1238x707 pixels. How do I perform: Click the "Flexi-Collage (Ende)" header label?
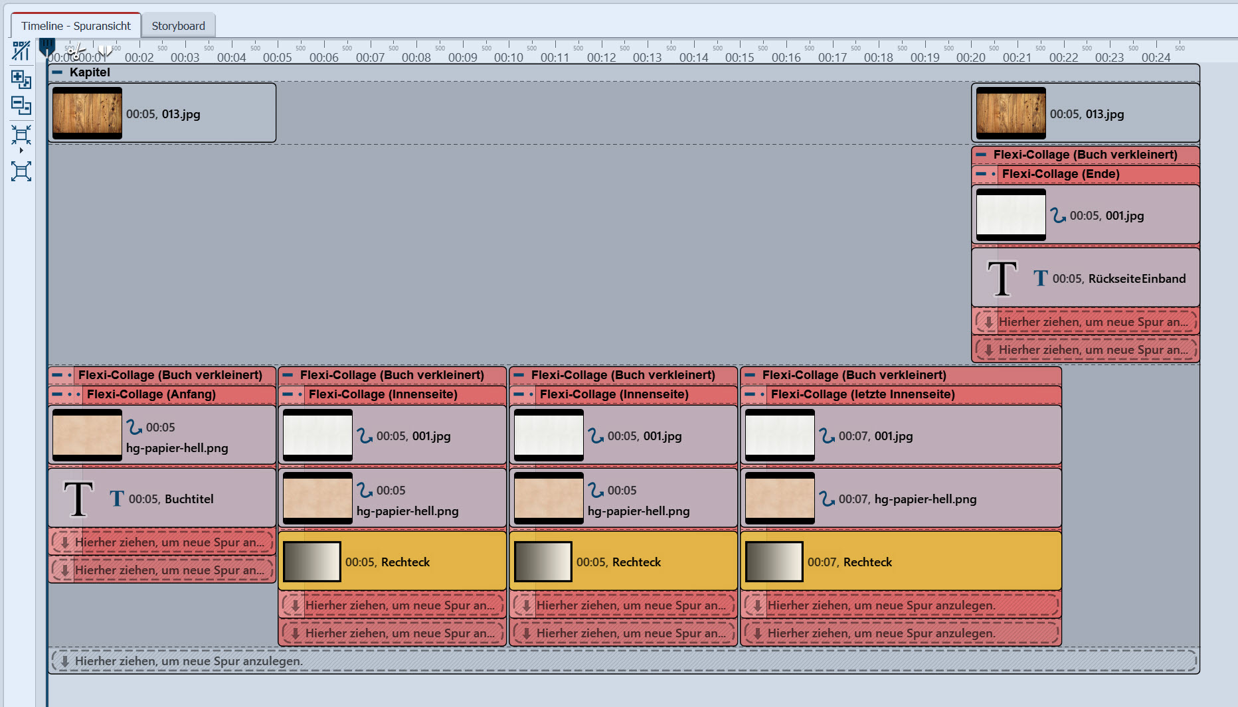pyautogui.click(x=1061, y=174)
